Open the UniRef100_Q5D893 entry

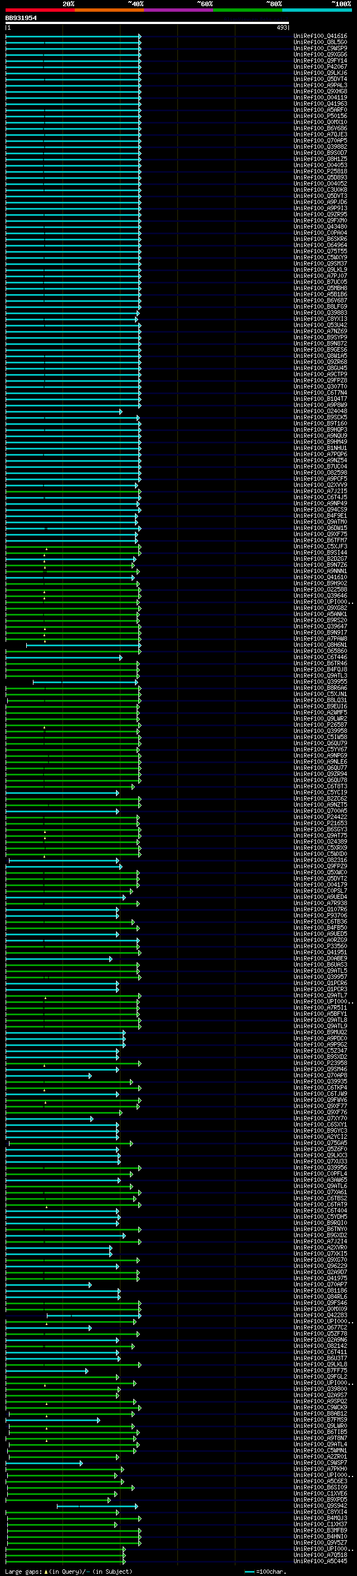point(320,177)
